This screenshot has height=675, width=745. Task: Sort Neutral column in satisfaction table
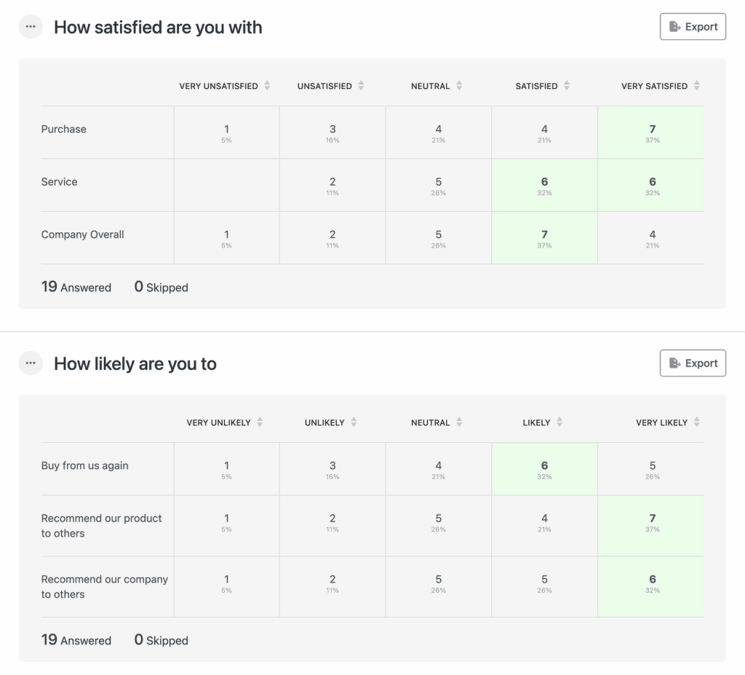pos(459,86)
